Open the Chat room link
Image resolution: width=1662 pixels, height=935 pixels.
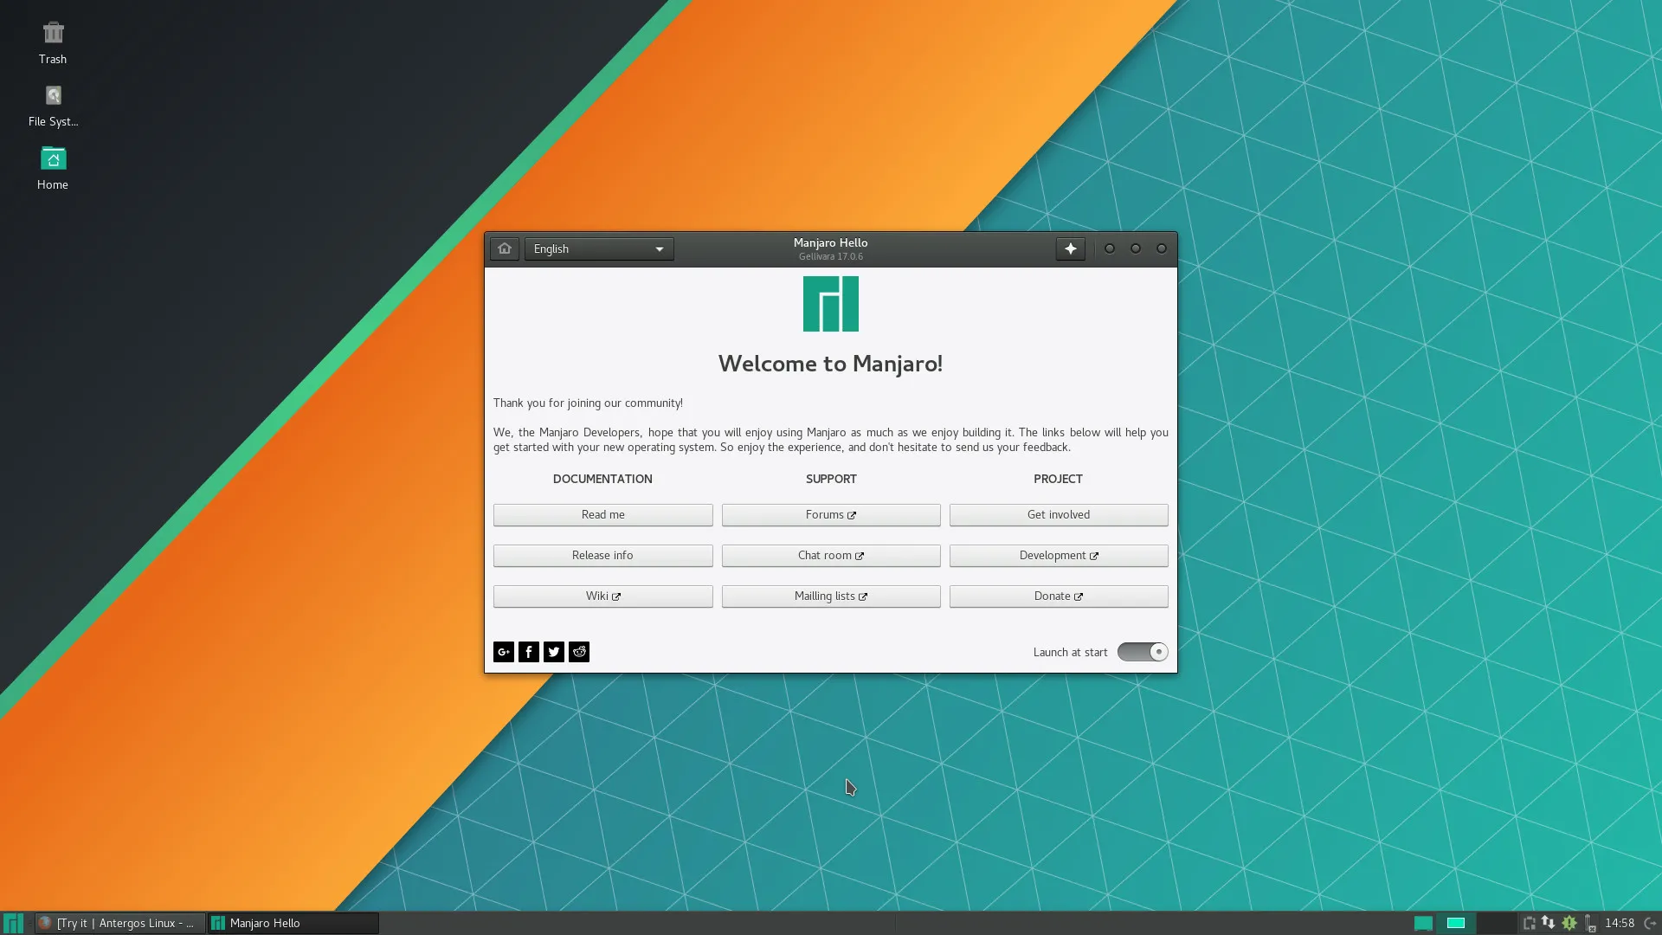tap(830, 555)
